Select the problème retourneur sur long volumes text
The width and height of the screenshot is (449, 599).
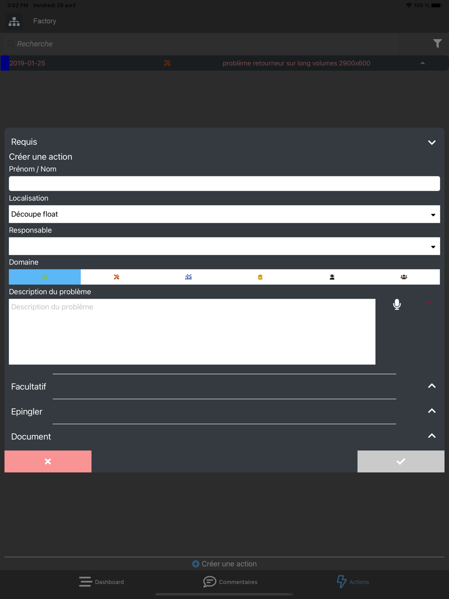(x=296, y=63)
